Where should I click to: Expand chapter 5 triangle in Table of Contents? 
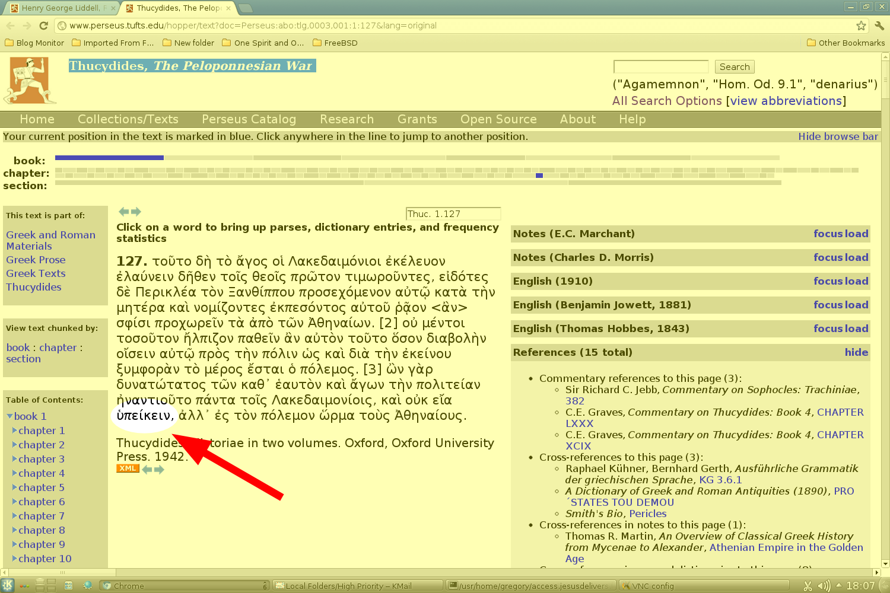[15, 487]
